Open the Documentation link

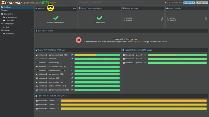tap(175, 3)
